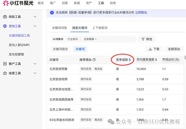Open the 财务 top menu
186x129 pixels.
(x=113, y=3)
